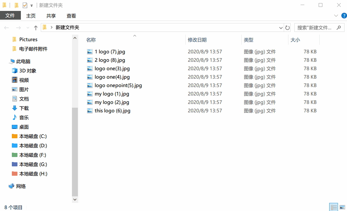Open Help with the blue question icon
347x211 pixels.
344,16
